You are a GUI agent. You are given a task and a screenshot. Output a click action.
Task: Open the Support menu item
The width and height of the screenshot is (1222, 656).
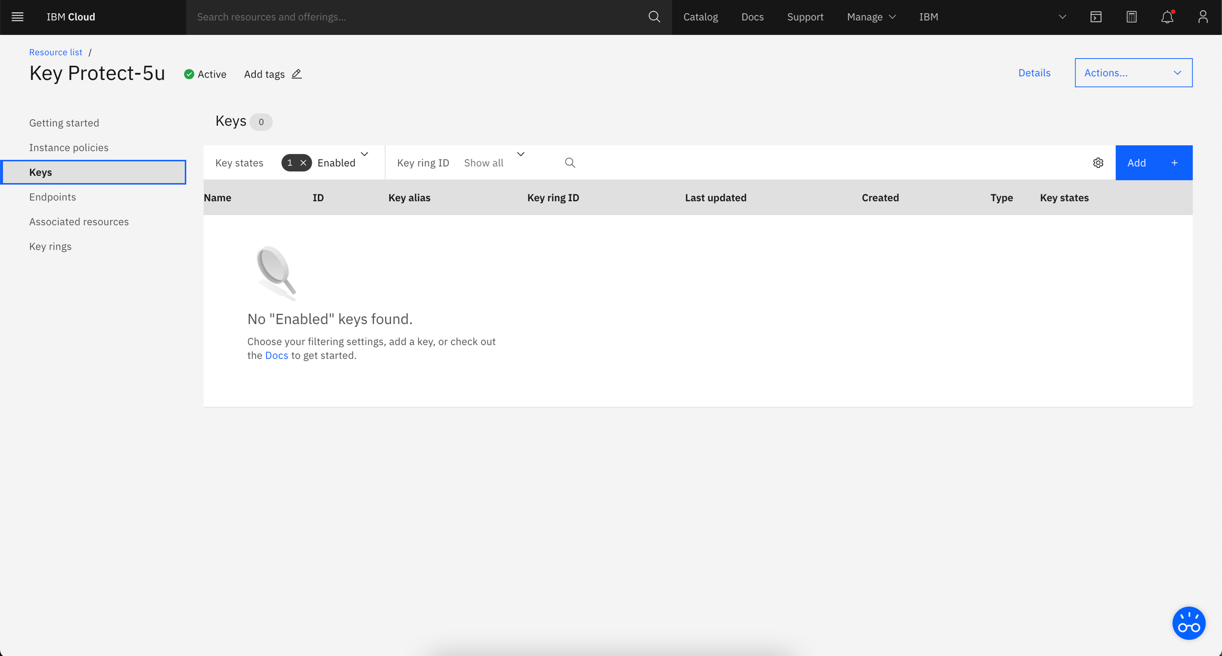click(805, 17)
